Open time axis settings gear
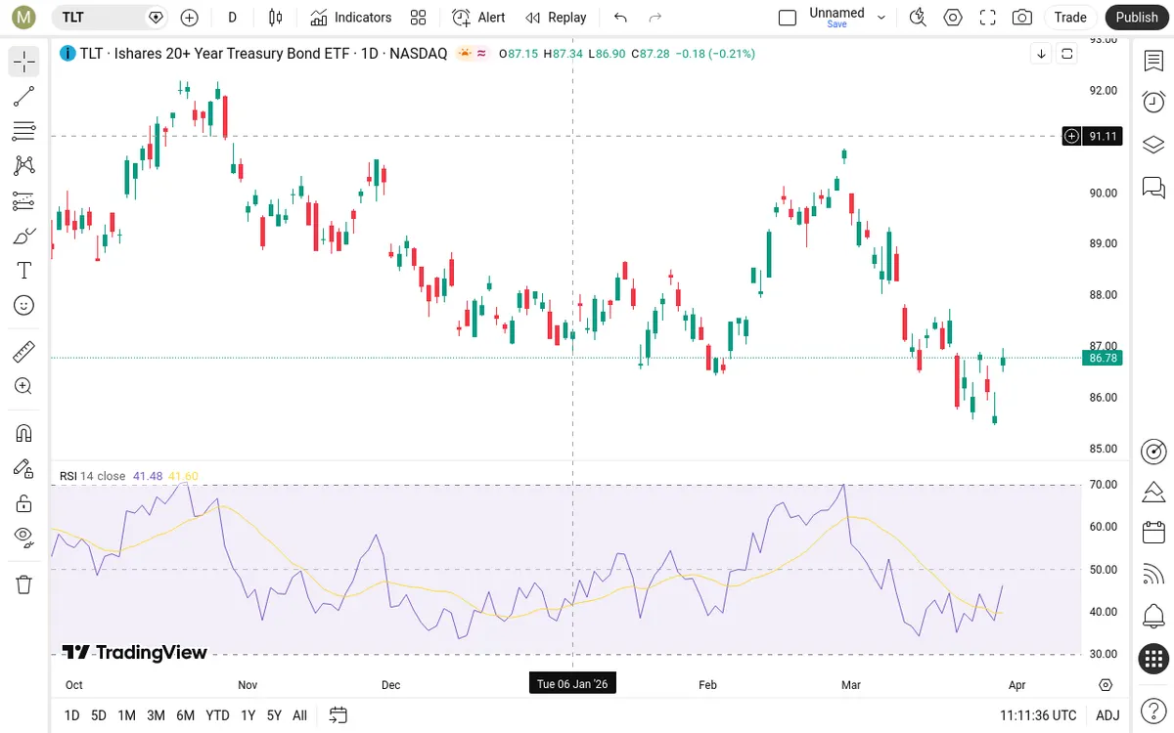The image size is (1174, 733). coord(1106,685)
